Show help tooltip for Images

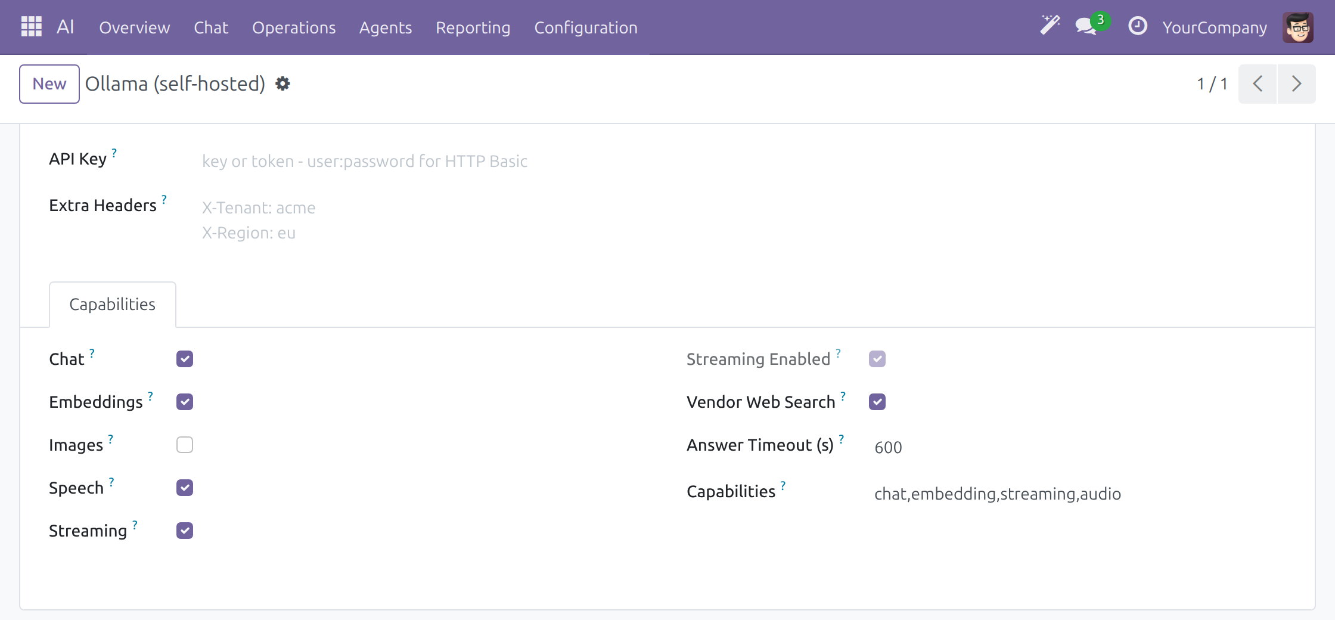coord(110,439)
